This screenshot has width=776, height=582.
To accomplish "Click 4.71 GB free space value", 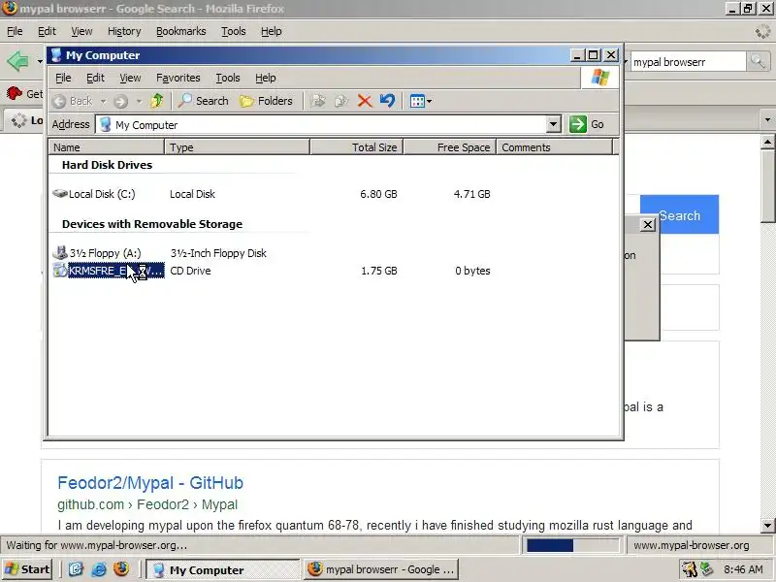I will [471, 194].
